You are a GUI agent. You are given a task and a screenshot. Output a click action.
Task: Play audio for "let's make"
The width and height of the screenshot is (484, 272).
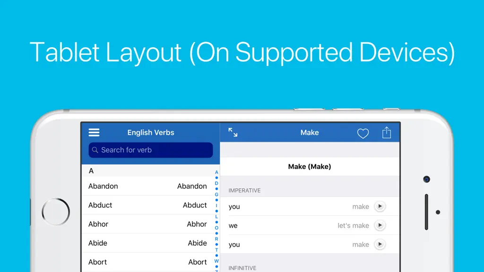click(x=380, y=225)
